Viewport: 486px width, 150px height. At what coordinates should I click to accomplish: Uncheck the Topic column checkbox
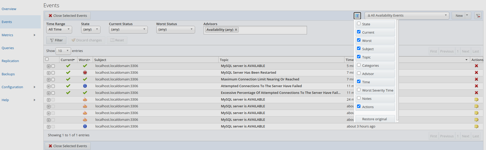[359, 57]
